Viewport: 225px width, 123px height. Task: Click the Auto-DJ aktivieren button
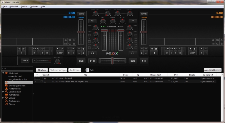(213, 70)
